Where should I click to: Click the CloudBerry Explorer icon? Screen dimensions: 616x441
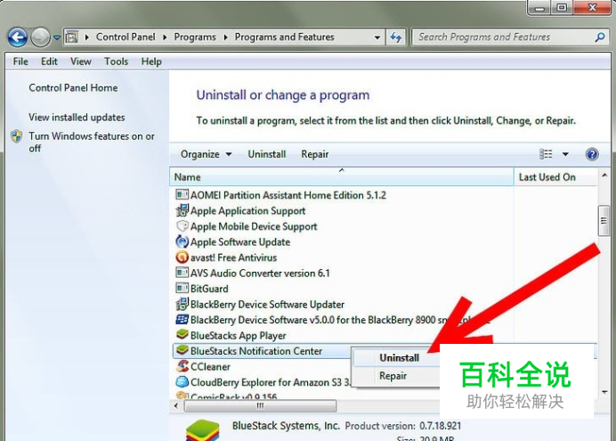coord(182,381)
